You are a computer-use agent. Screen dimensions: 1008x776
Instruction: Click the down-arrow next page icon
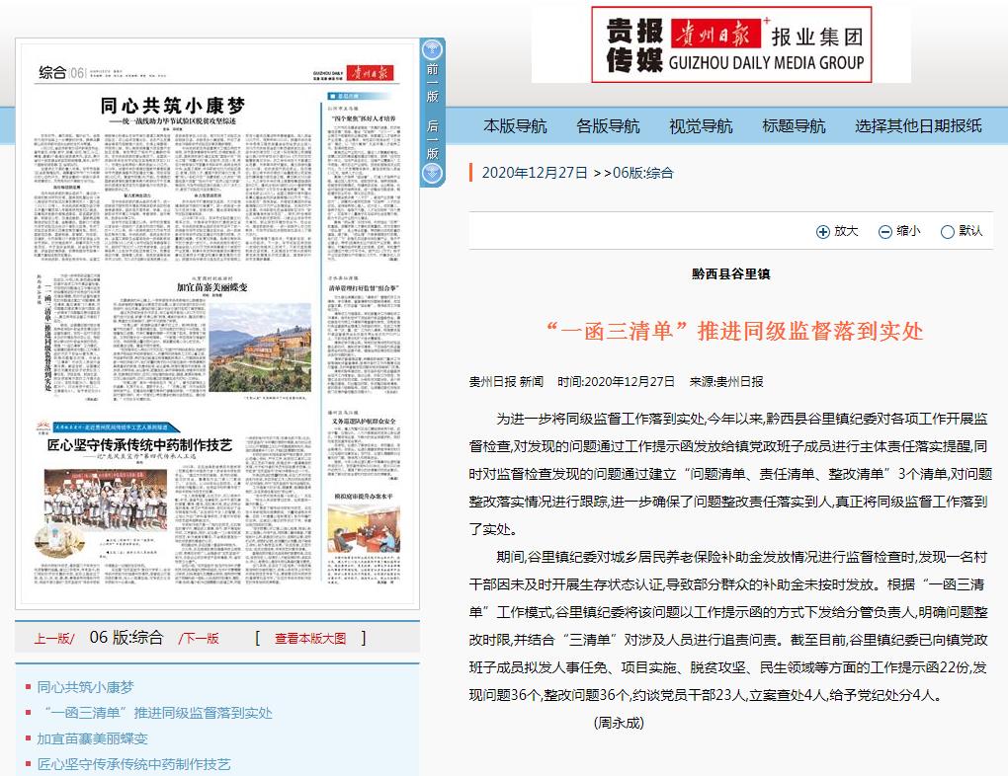(x=432, y=174)
